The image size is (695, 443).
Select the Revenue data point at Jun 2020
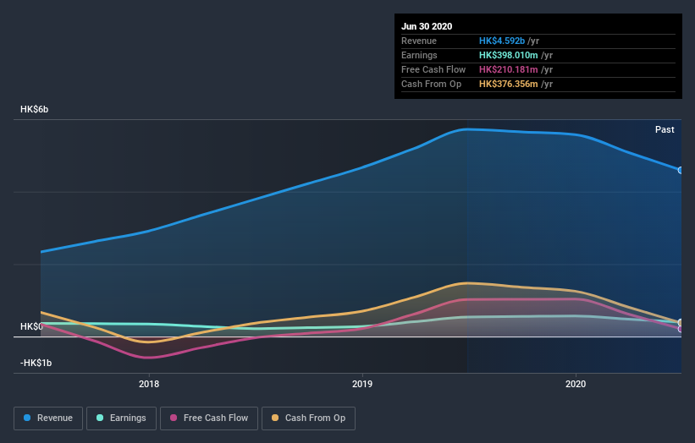[681, 171]
